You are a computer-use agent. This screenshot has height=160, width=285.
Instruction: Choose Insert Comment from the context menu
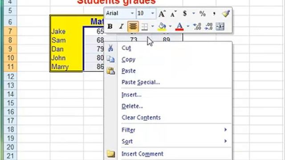click(168, 154)
